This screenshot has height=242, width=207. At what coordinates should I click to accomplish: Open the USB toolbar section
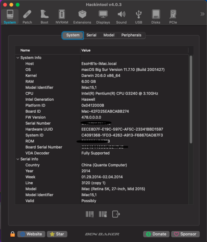139,17
